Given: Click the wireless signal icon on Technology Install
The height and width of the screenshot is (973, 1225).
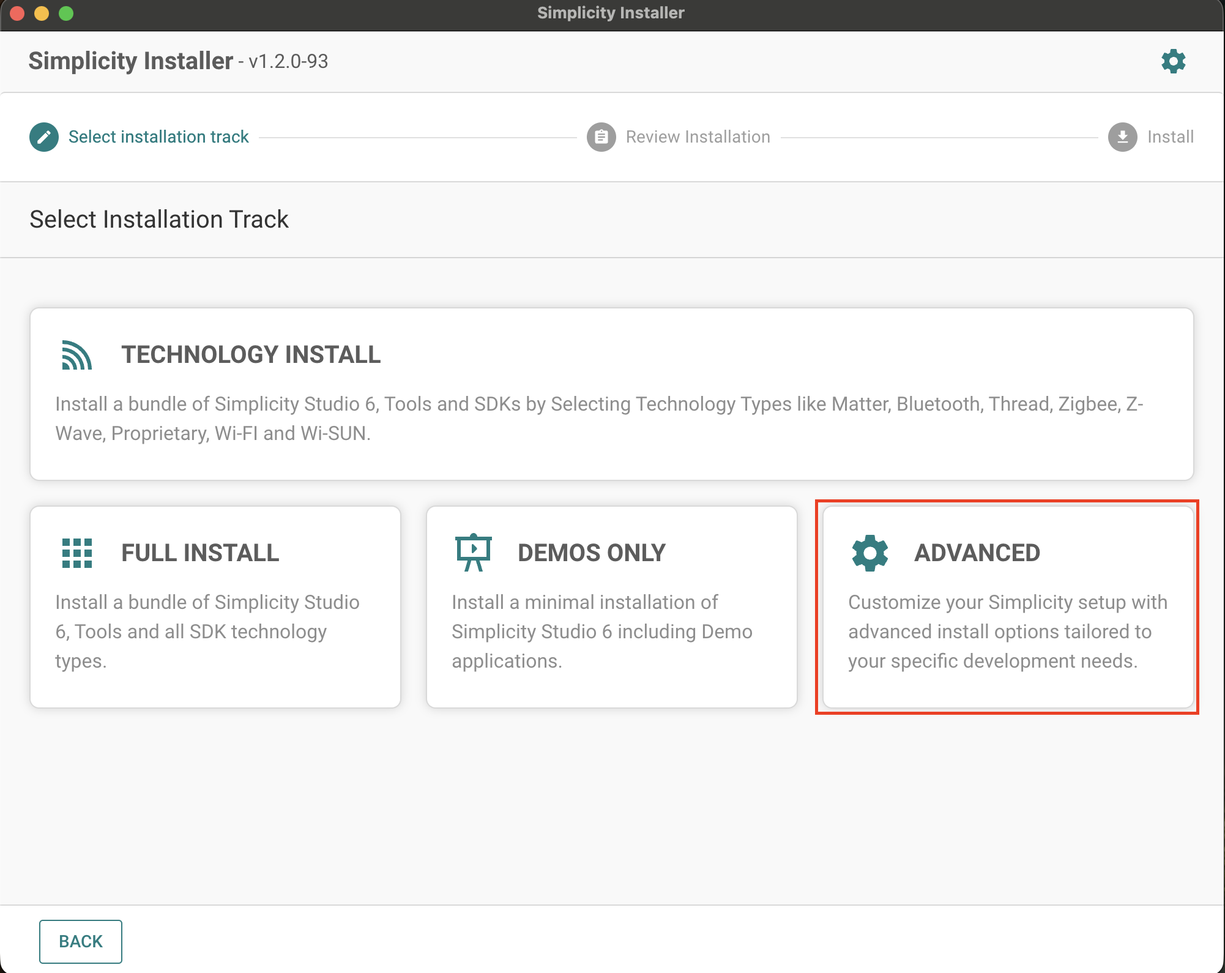Looking at the screenshot, I should [x=77, y=355].
